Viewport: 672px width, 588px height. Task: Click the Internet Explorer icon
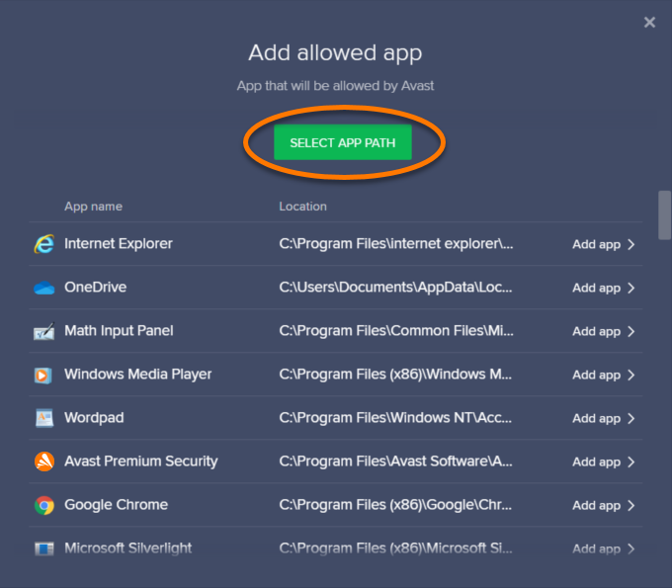(43, 244)
